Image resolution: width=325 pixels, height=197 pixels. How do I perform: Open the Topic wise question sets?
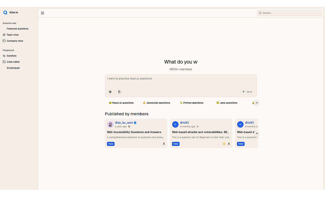[12, 35]
